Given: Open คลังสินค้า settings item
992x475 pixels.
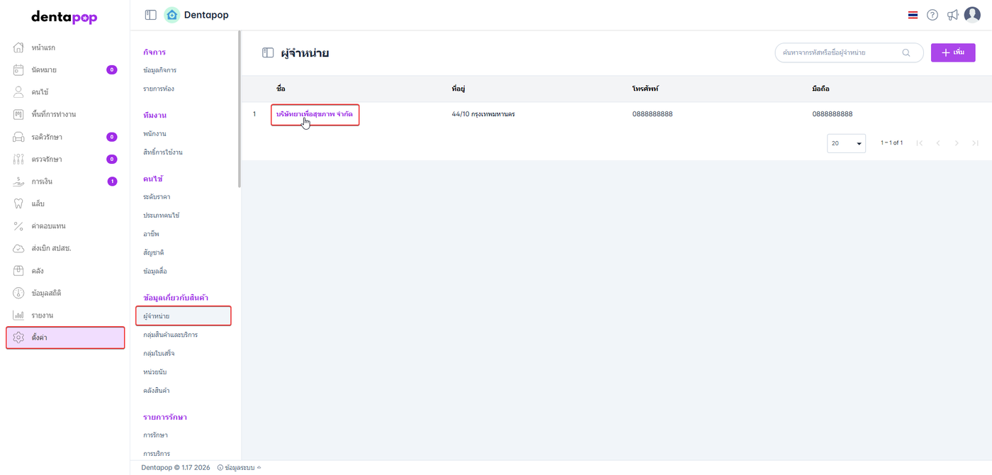Looking at the screenshot, I should (156, 390).
